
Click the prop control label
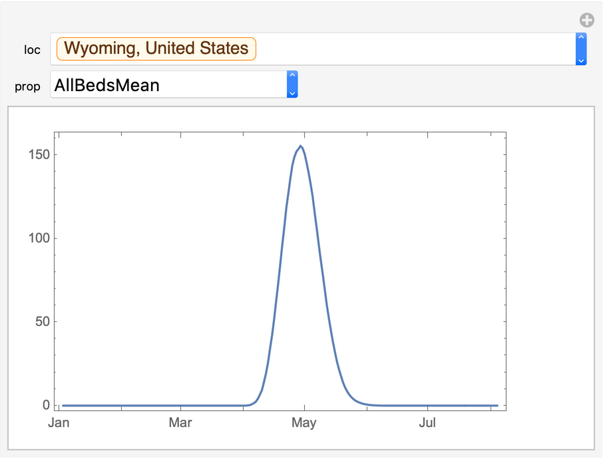click(28, 86)
